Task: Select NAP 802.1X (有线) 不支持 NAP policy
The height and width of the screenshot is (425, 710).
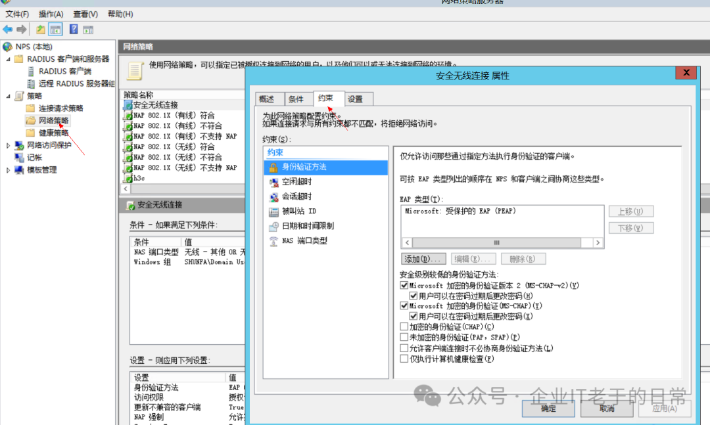Action: coord(185,136)
